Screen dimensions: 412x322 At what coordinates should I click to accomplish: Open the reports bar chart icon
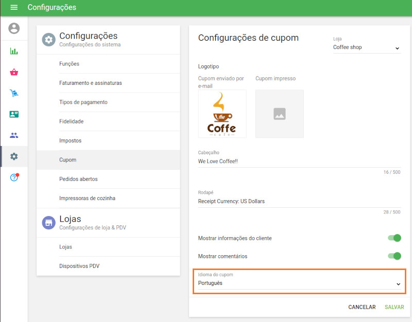click(14, 51)
